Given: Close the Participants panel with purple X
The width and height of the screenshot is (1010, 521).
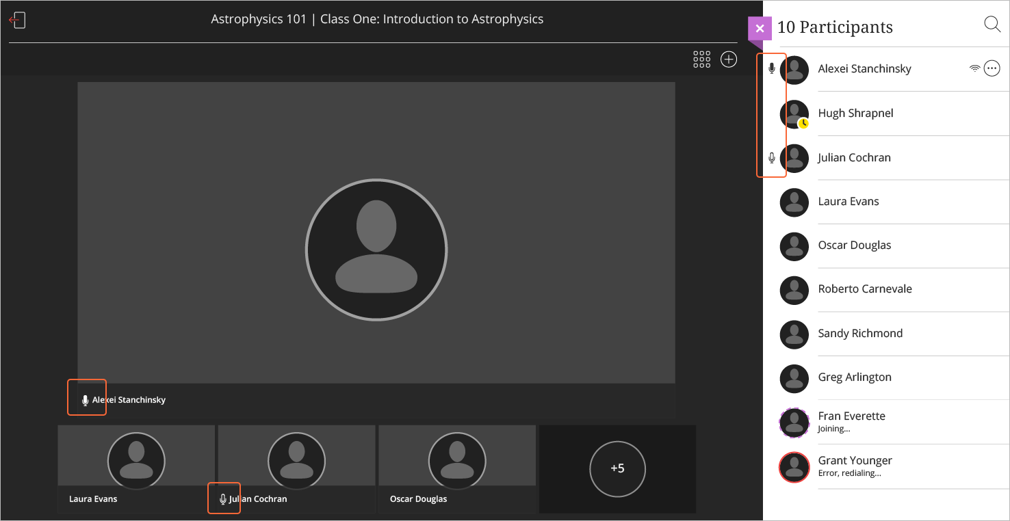Looking at the screenshot, I should point(760,29).
